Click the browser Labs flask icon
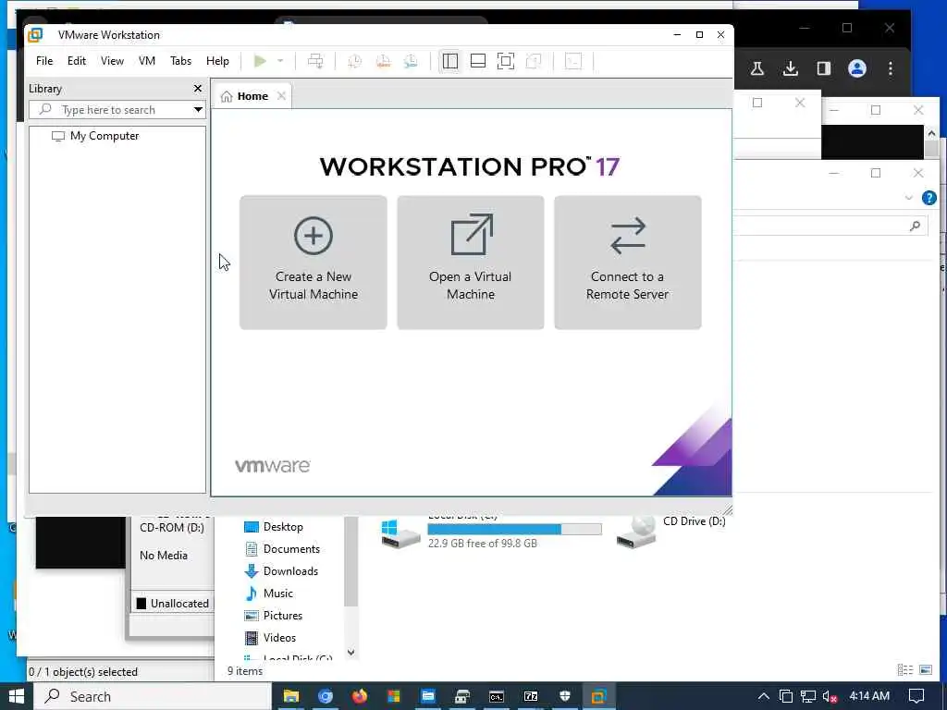 click(756, 68)
